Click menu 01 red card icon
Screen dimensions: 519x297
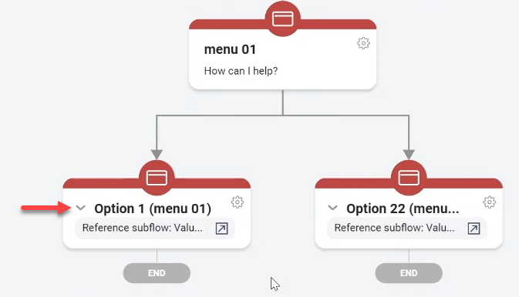[283, 18]
